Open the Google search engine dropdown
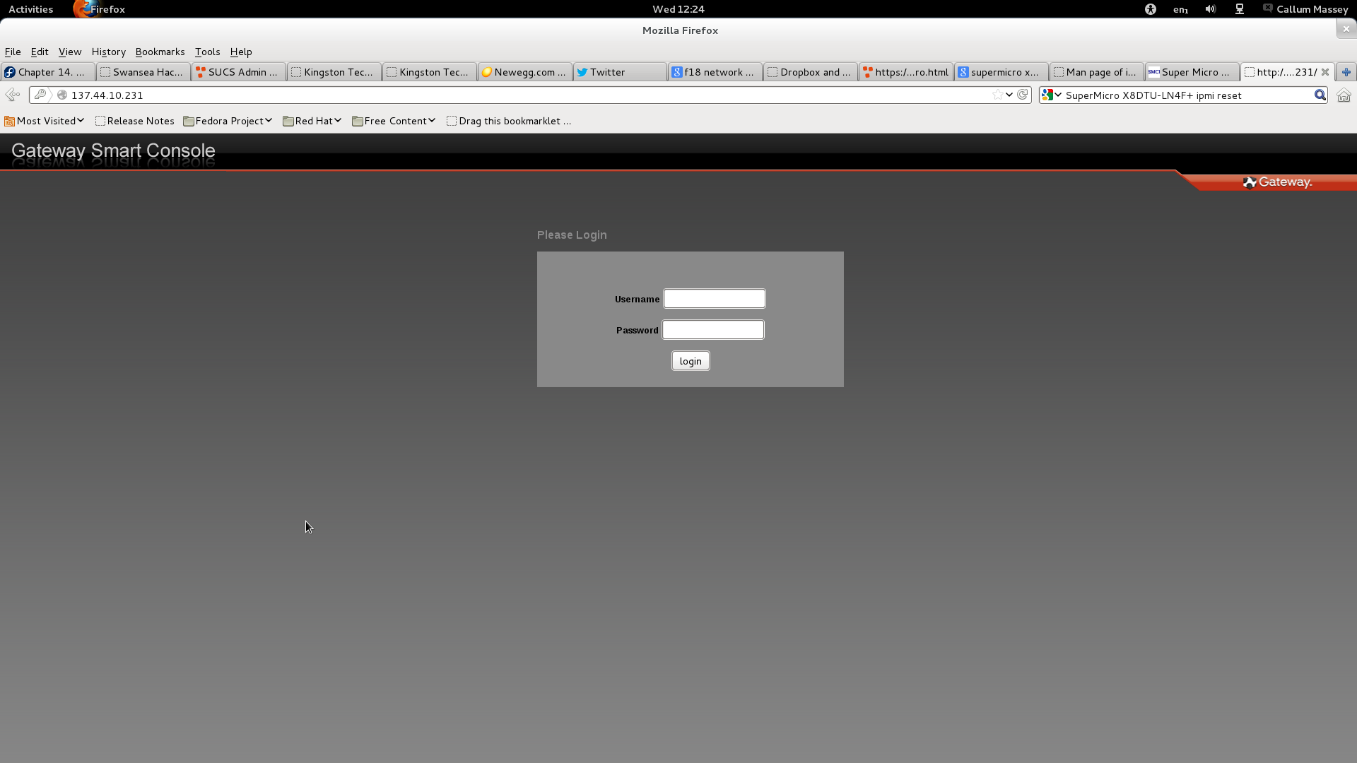Screen dimensions: 1357x763 1052,95
